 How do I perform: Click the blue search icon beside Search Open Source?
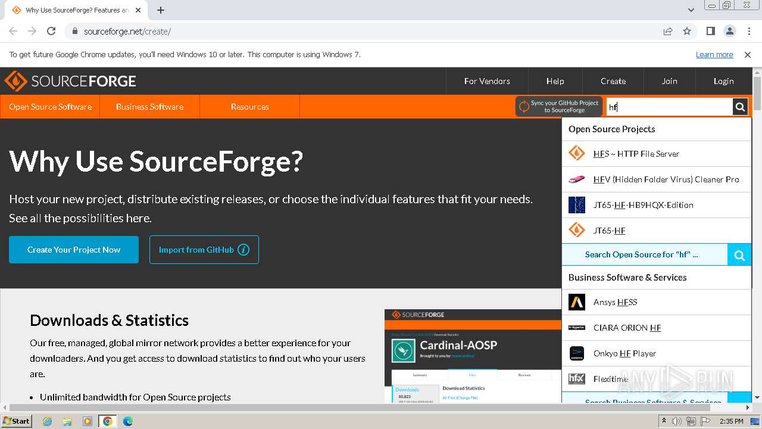739,255
